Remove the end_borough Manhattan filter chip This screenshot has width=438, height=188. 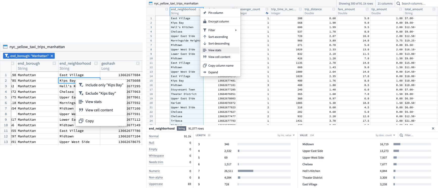tap(52, 56)
